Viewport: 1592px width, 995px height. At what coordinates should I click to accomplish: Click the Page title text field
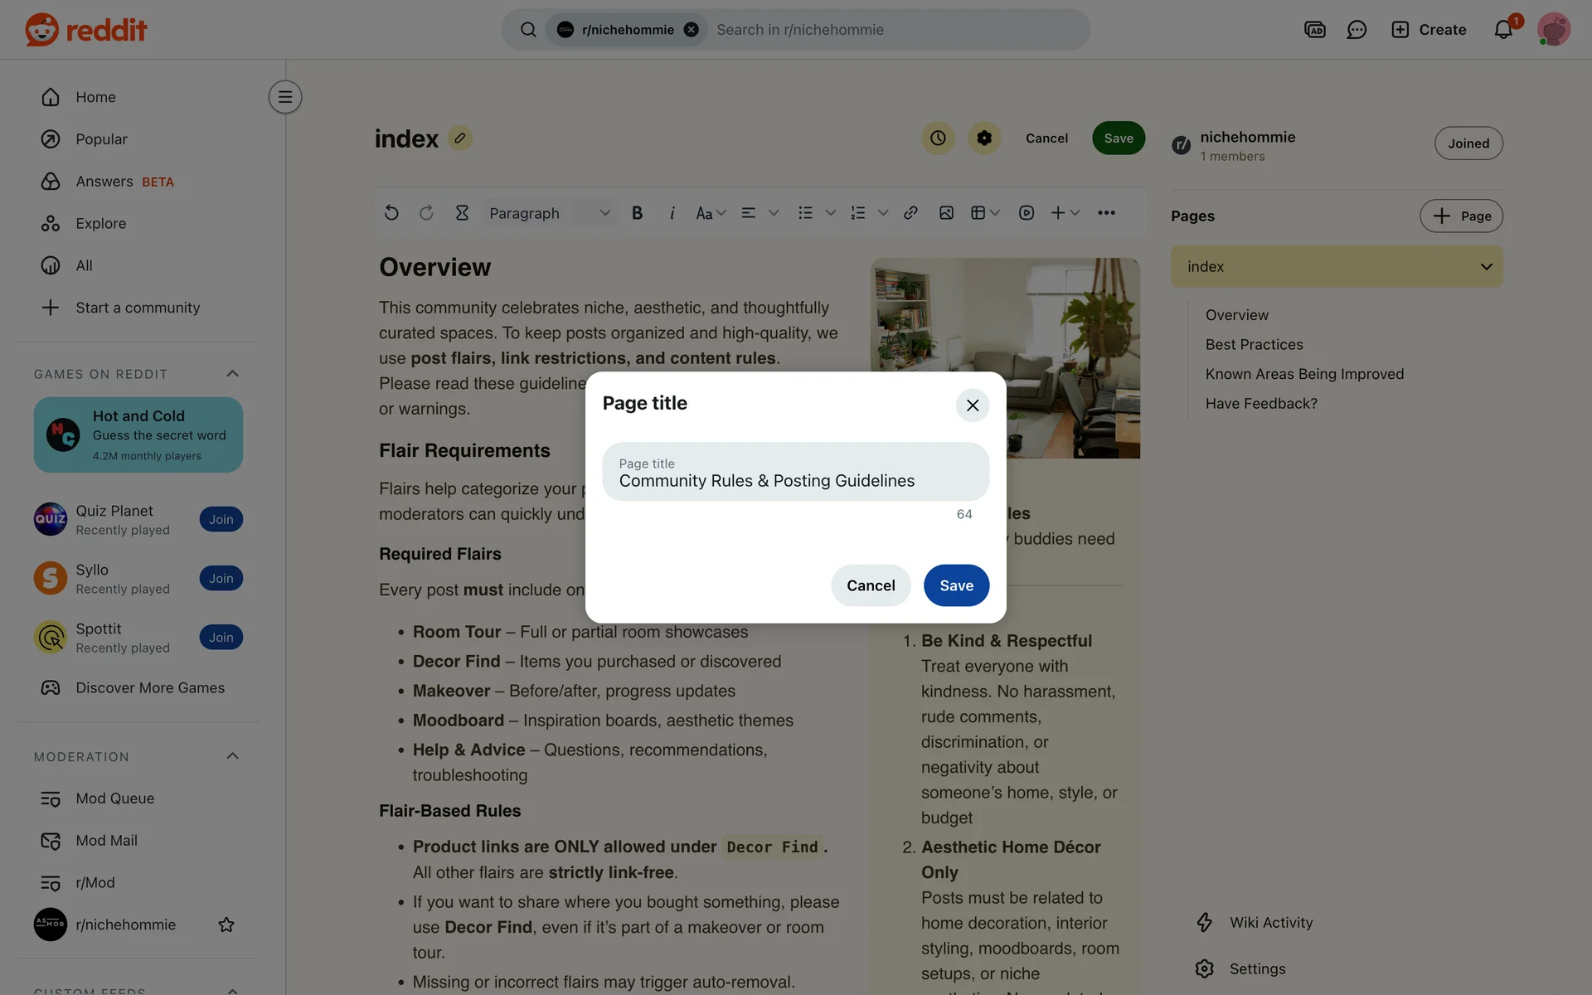tap(795, 473)
